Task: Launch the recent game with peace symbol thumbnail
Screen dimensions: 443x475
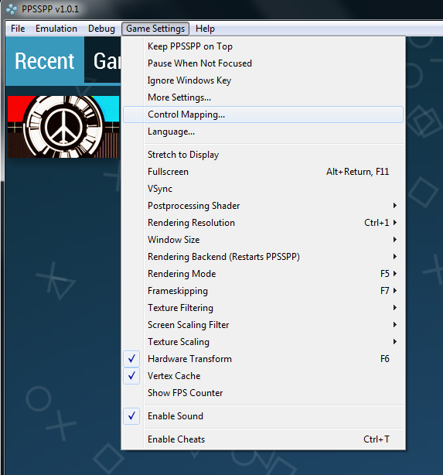Action: click(x=63, y=127)
